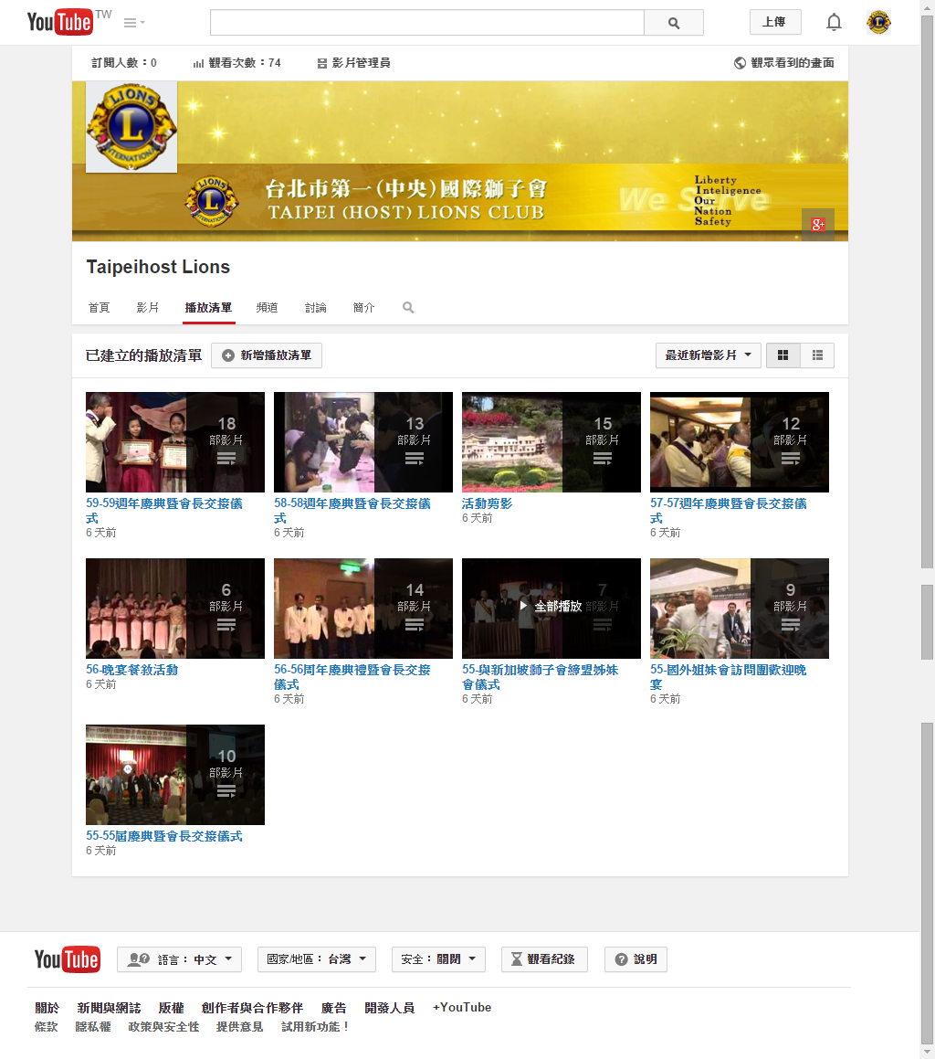Switch to grid view layout

(783, 355)
